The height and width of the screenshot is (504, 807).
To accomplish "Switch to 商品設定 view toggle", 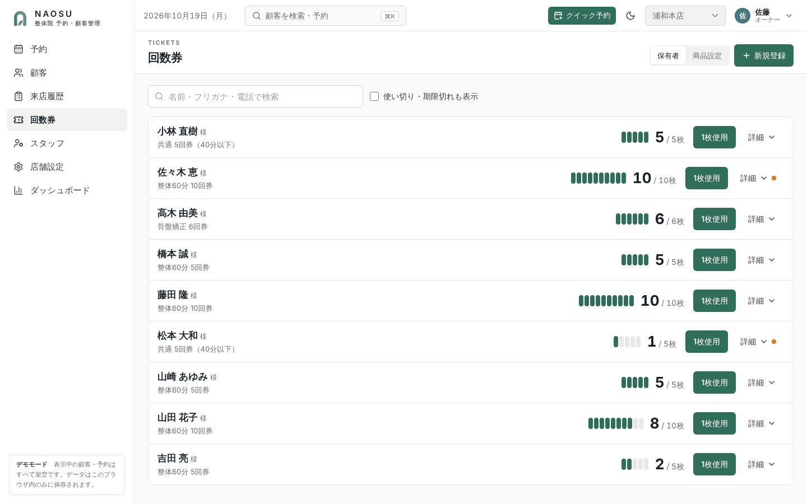I will 707,55.
